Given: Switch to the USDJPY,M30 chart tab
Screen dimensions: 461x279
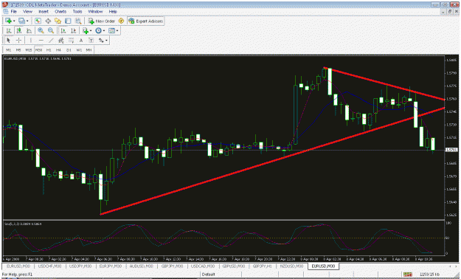Looking at the screenshot, I should 80,266.
